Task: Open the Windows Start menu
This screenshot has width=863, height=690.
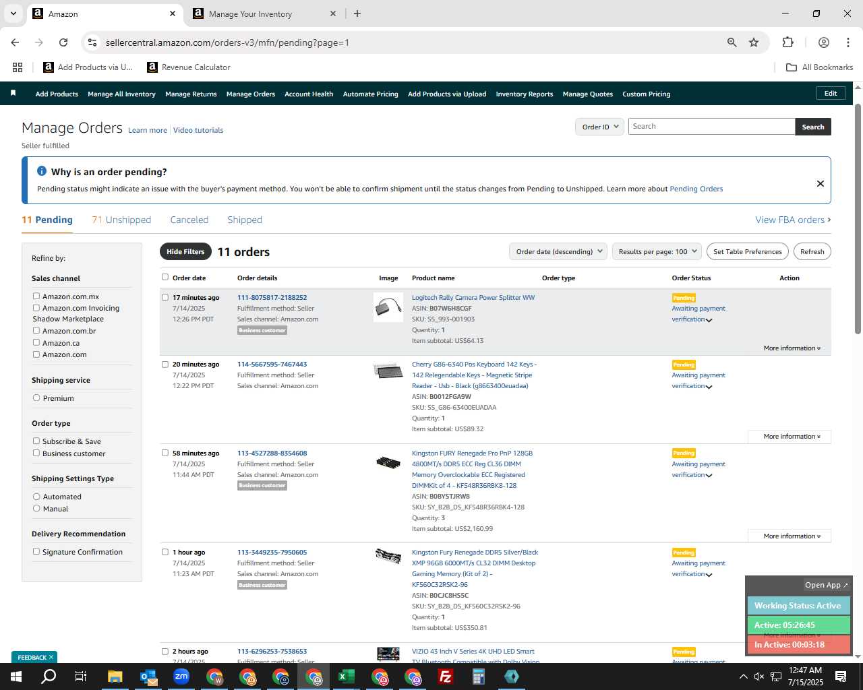Action: point(16,677)
